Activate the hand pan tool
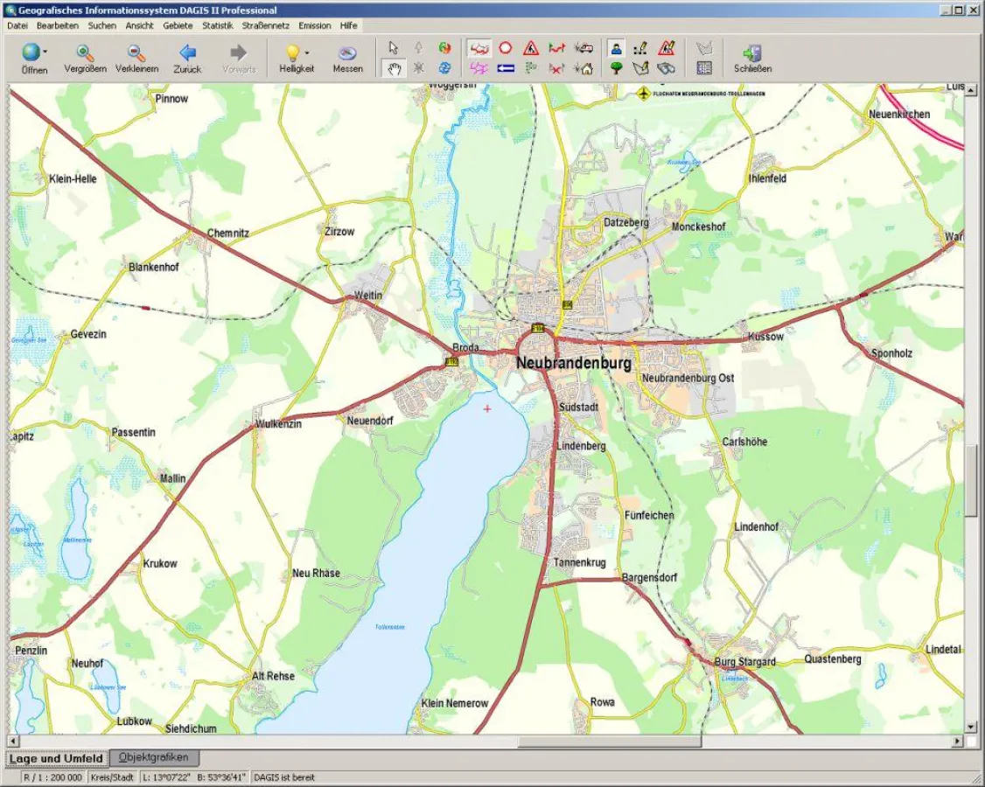Screen dimensions: 985x787 [394, 68]
